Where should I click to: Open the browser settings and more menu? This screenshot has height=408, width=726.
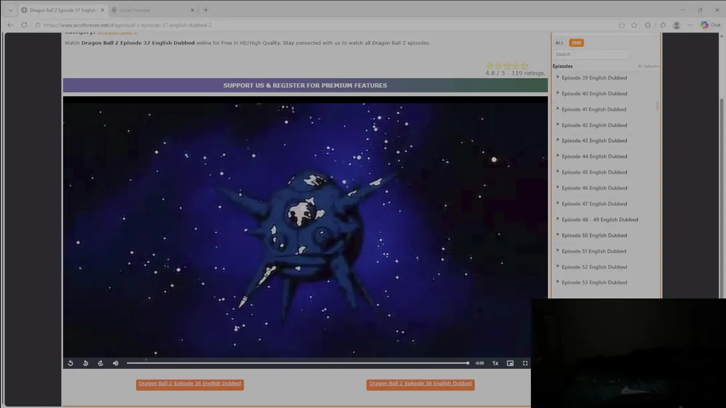click(x=690, y=25)
